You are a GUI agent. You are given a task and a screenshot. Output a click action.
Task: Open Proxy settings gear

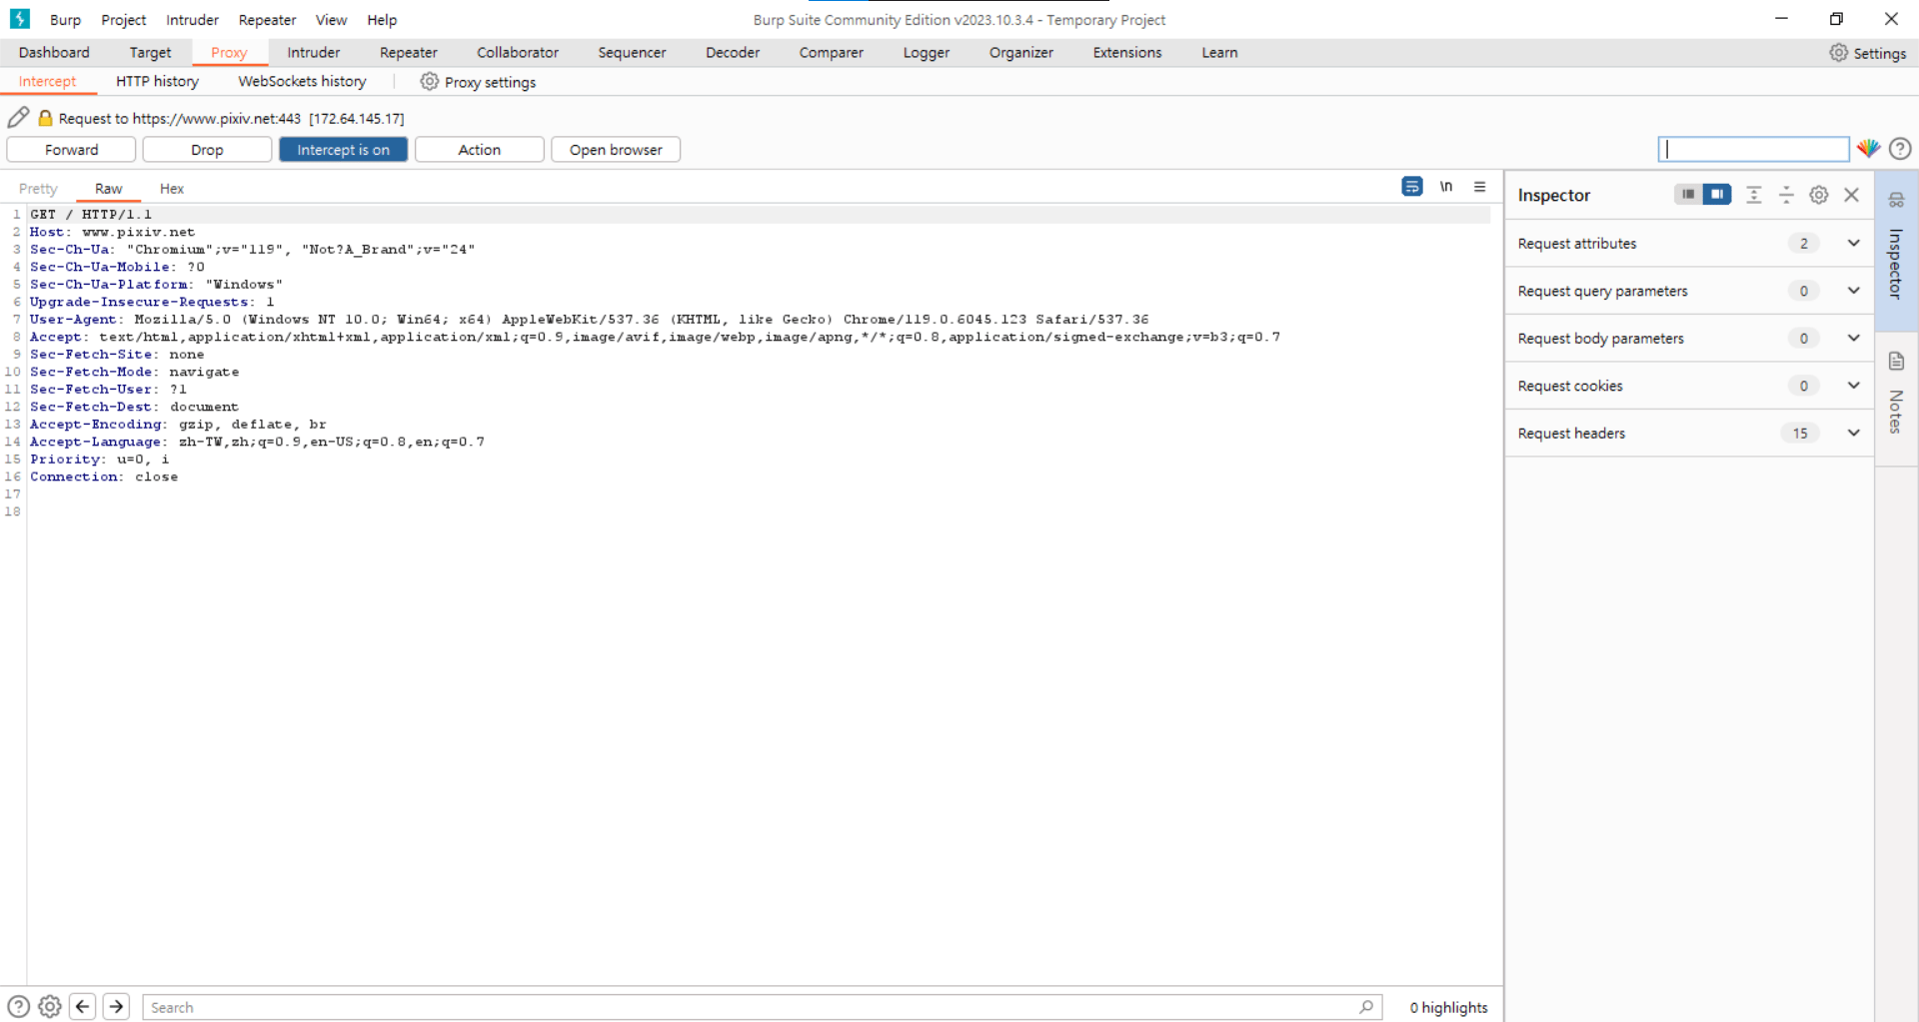[x=429, y=82]
